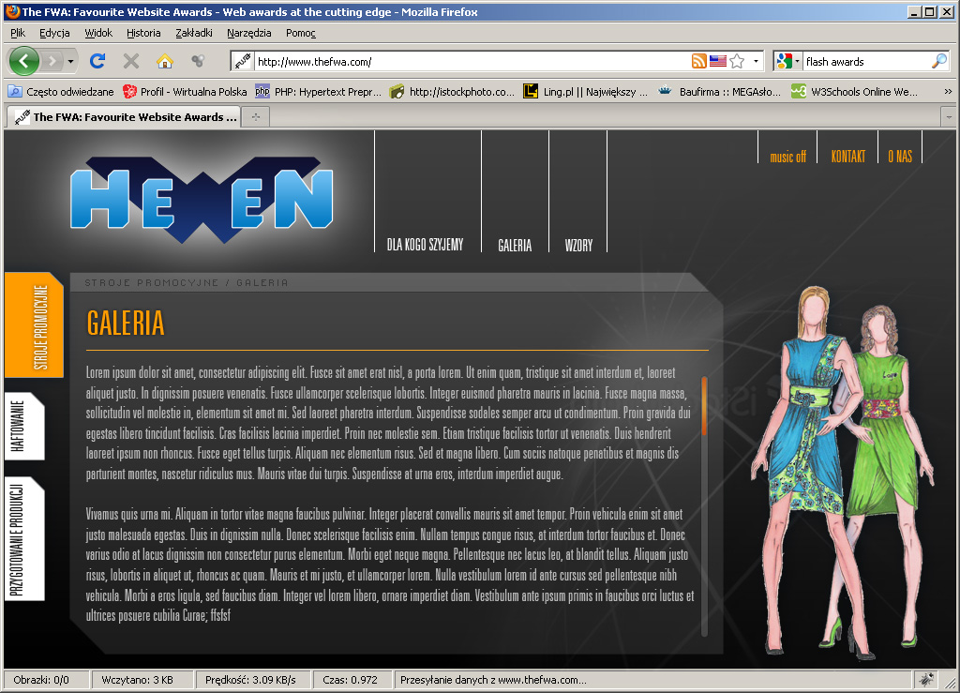Go to the Home page icon
The height and width of the screenshot is (693, 960).
pyautogui.click(x=165, y=61)
